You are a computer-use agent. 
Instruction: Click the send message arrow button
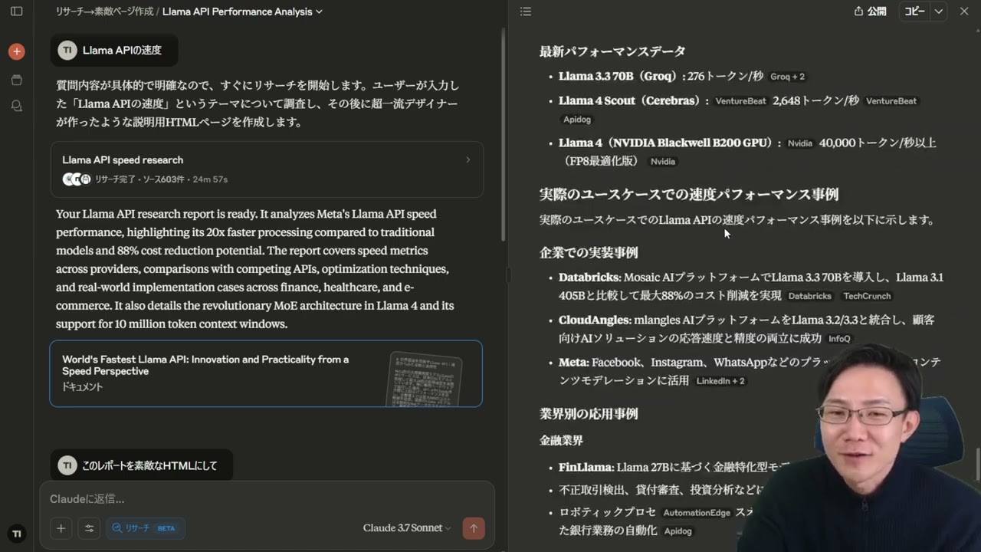coord(474,528)
